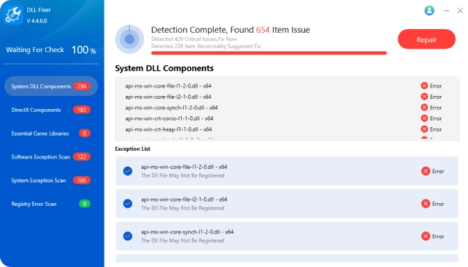The width and height of the screenshot is (468, 267).
Task: Click the error icon beside api-ms-win-crt-conio-l1-1-0.dll
Action: pos(424,118)
